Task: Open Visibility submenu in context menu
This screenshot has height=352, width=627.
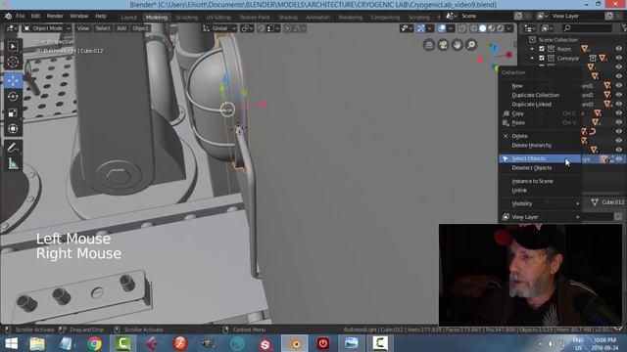Action: pos(540,203)
